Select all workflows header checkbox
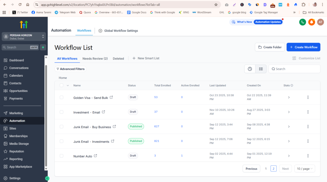The image size is (327, 182). coord(61,85)
